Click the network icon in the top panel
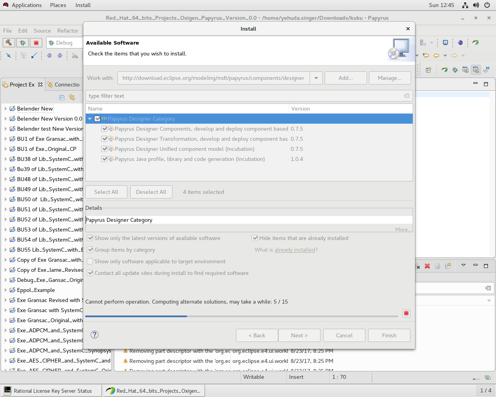Screen dimensions: 496x397 (465, 5)
